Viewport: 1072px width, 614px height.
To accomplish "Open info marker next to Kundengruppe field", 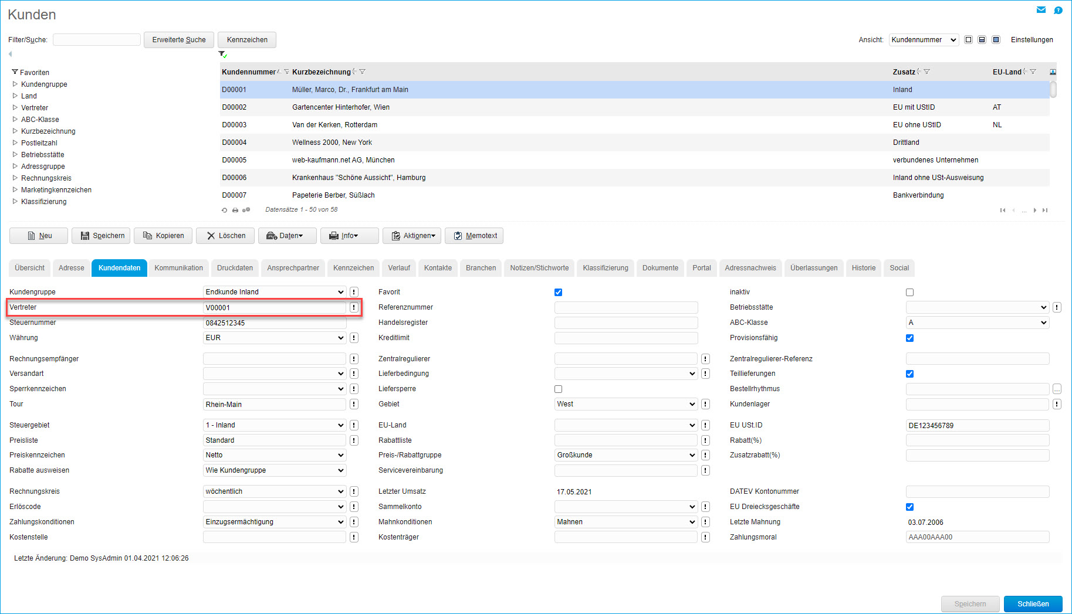I will pyautogui.click(x=354, y=292).
